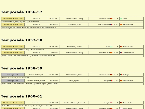Click the scorers line starting 'Des Palmer 38'
This screenshot has width=145, height=109.
tap(73, 50)
